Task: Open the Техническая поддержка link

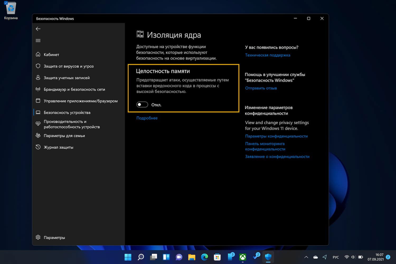Action: 268,55
